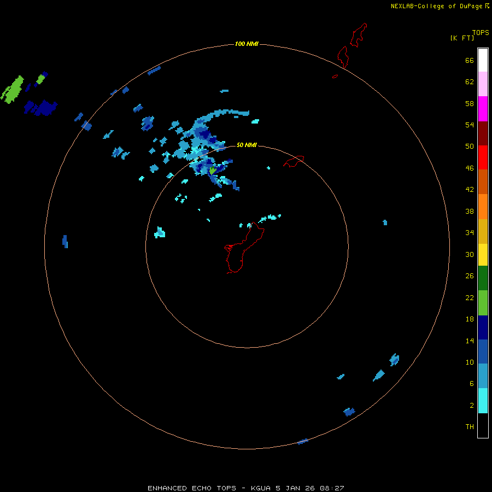This screenshot has width=492, height=492.
Task: Click the 62 value on the legend
Action: pos(470,82)
